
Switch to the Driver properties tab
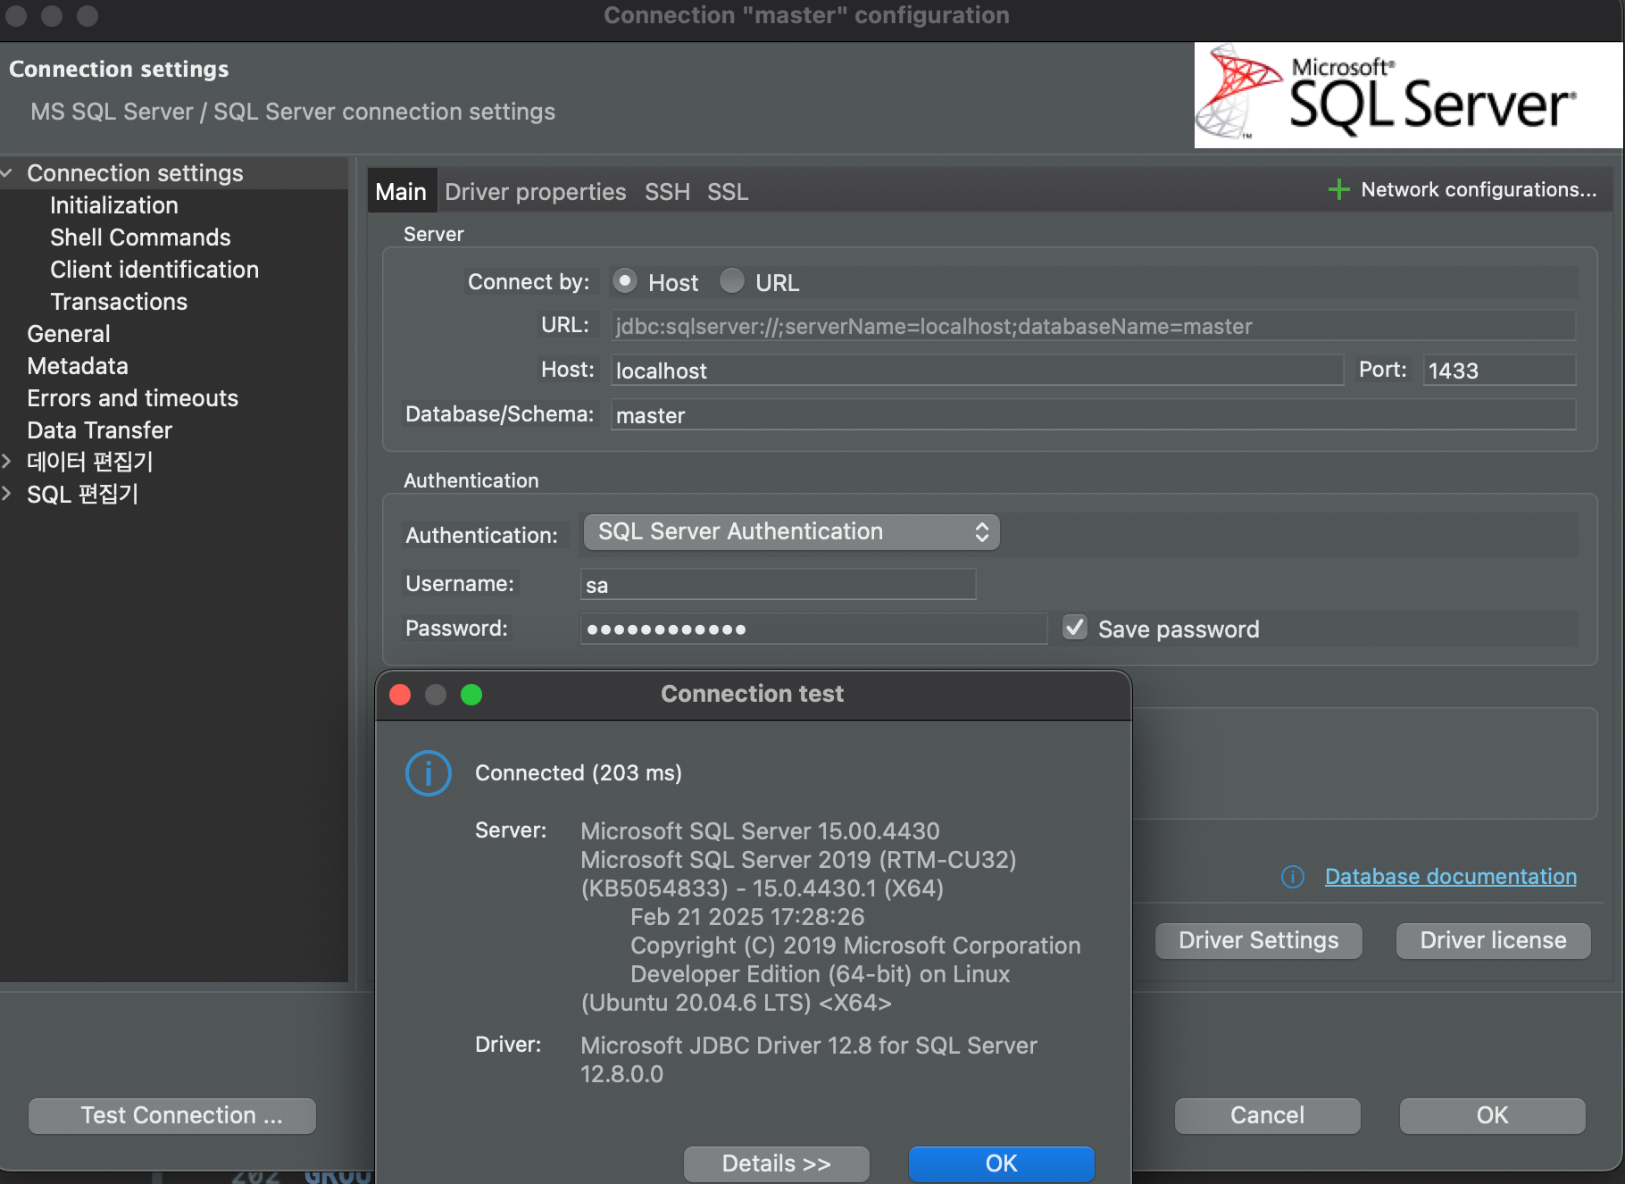tap(536, 192)
